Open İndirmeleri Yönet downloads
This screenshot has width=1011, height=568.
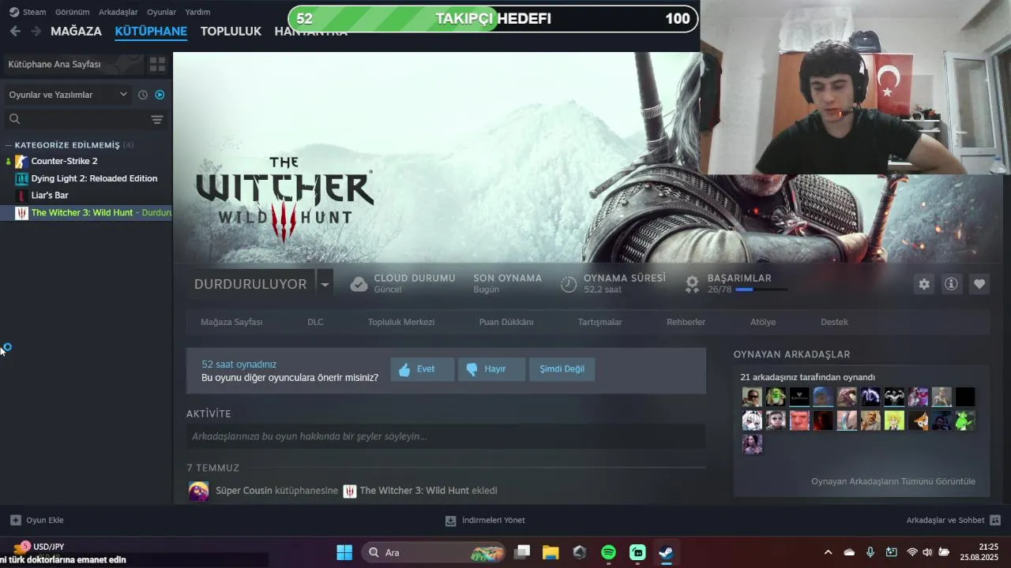pos(485,520)
